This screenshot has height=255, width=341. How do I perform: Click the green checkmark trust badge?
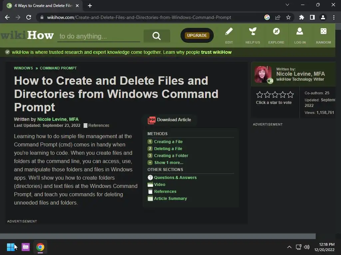pos(7,52)
